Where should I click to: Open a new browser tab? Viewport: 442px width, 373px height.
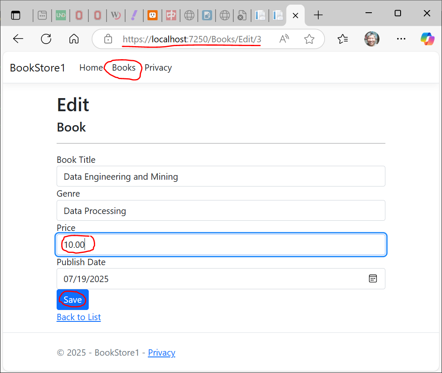318,15
